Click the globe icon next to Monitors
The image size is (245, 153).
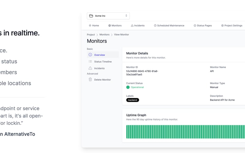tap(110, 25)
